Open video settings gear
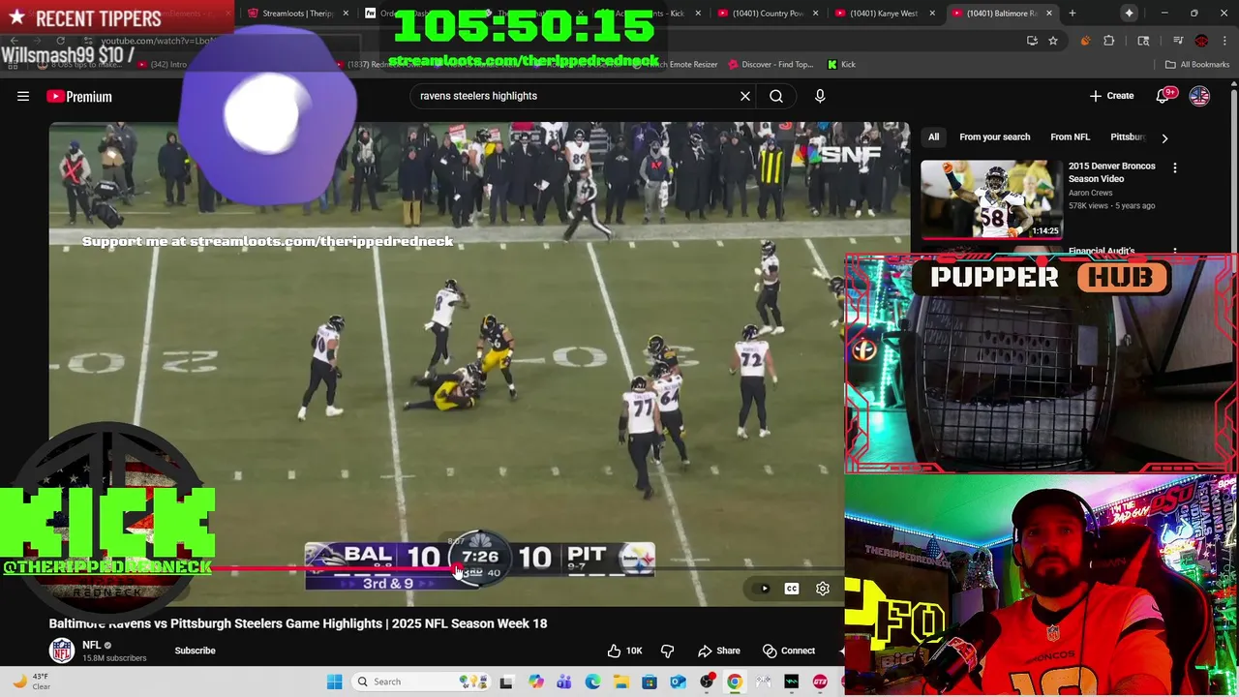The height and width of the screenshot is (697, 1239). [823, 589]
